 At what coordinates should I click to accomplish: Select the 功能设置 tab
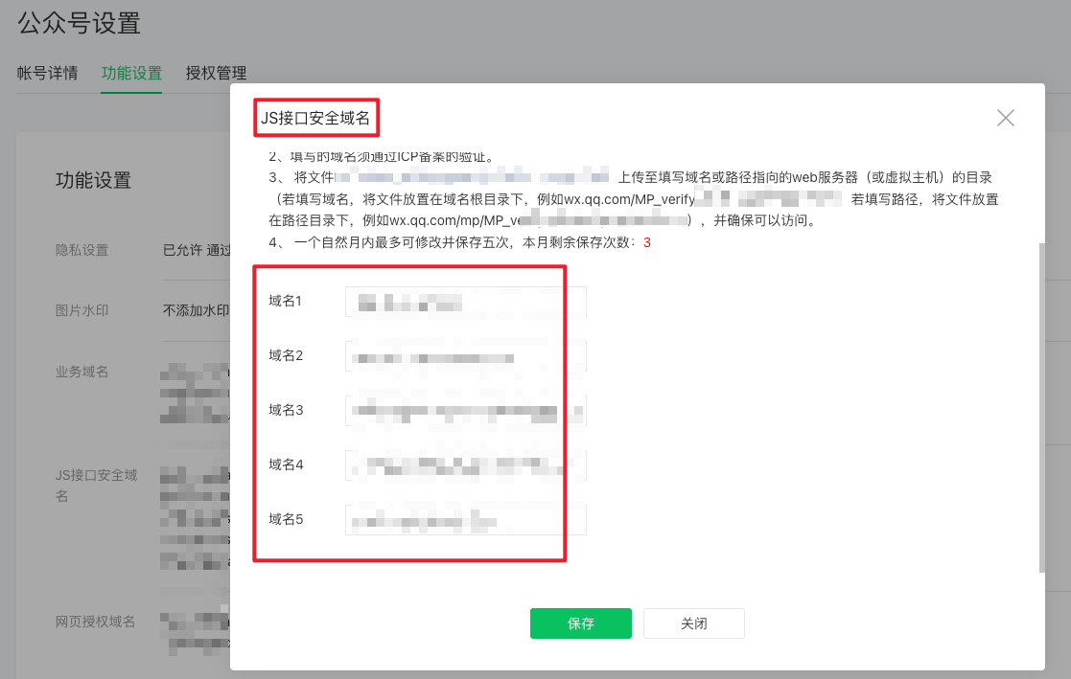(131, 73)
